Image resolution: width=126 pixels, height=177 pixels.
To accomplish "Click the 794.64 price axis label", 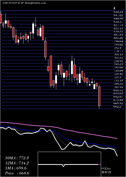I will [118, 41].
